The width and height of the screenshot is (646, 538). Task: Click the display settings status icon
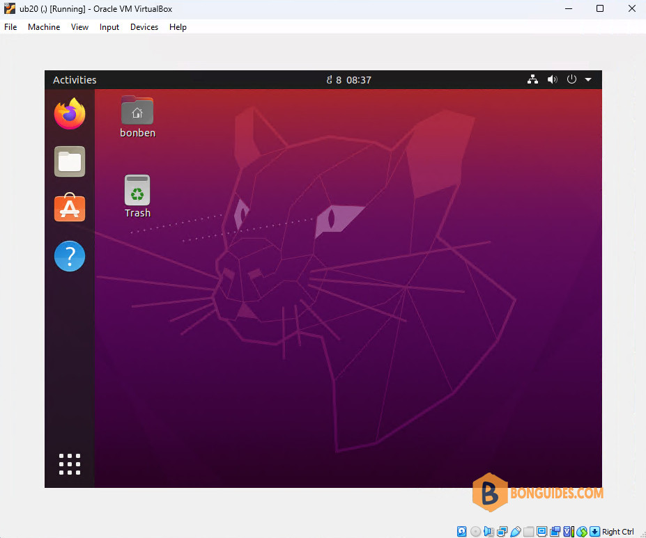click(x=541, y=532)
